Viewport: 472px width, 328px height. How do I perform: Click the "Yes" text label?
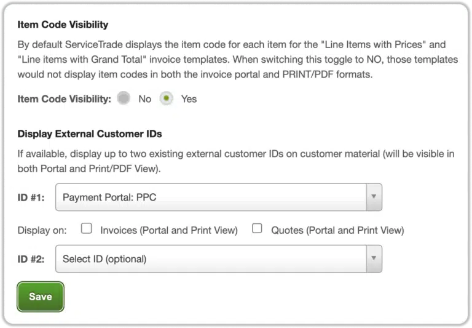[x=189, y=99]
